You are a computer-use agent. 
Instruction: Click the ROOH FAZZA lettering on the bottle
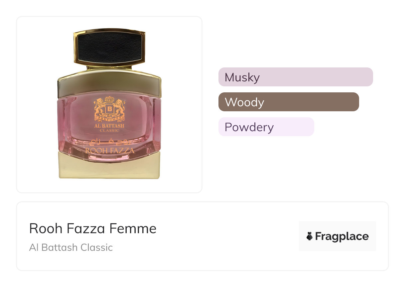109,151
